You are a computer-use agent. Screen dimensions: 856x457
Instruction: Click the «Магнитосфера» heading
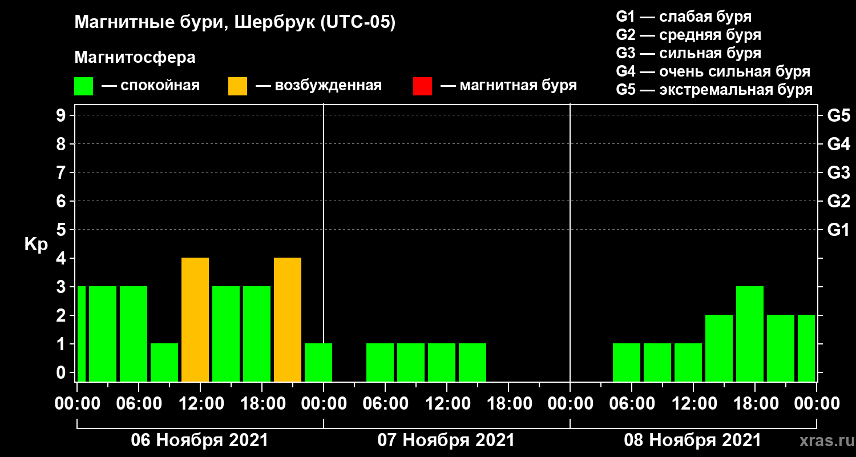(x=135, y=58)
